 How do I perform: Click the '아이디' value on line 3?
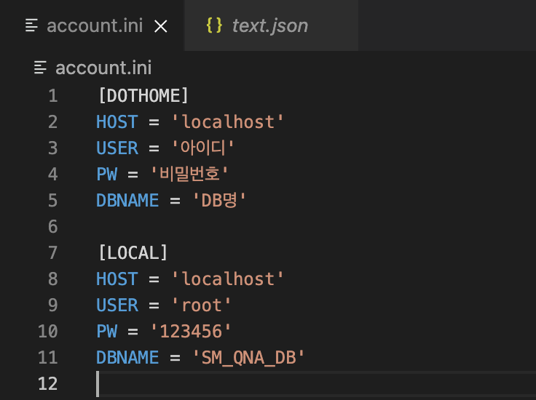(x=202, y=148)
